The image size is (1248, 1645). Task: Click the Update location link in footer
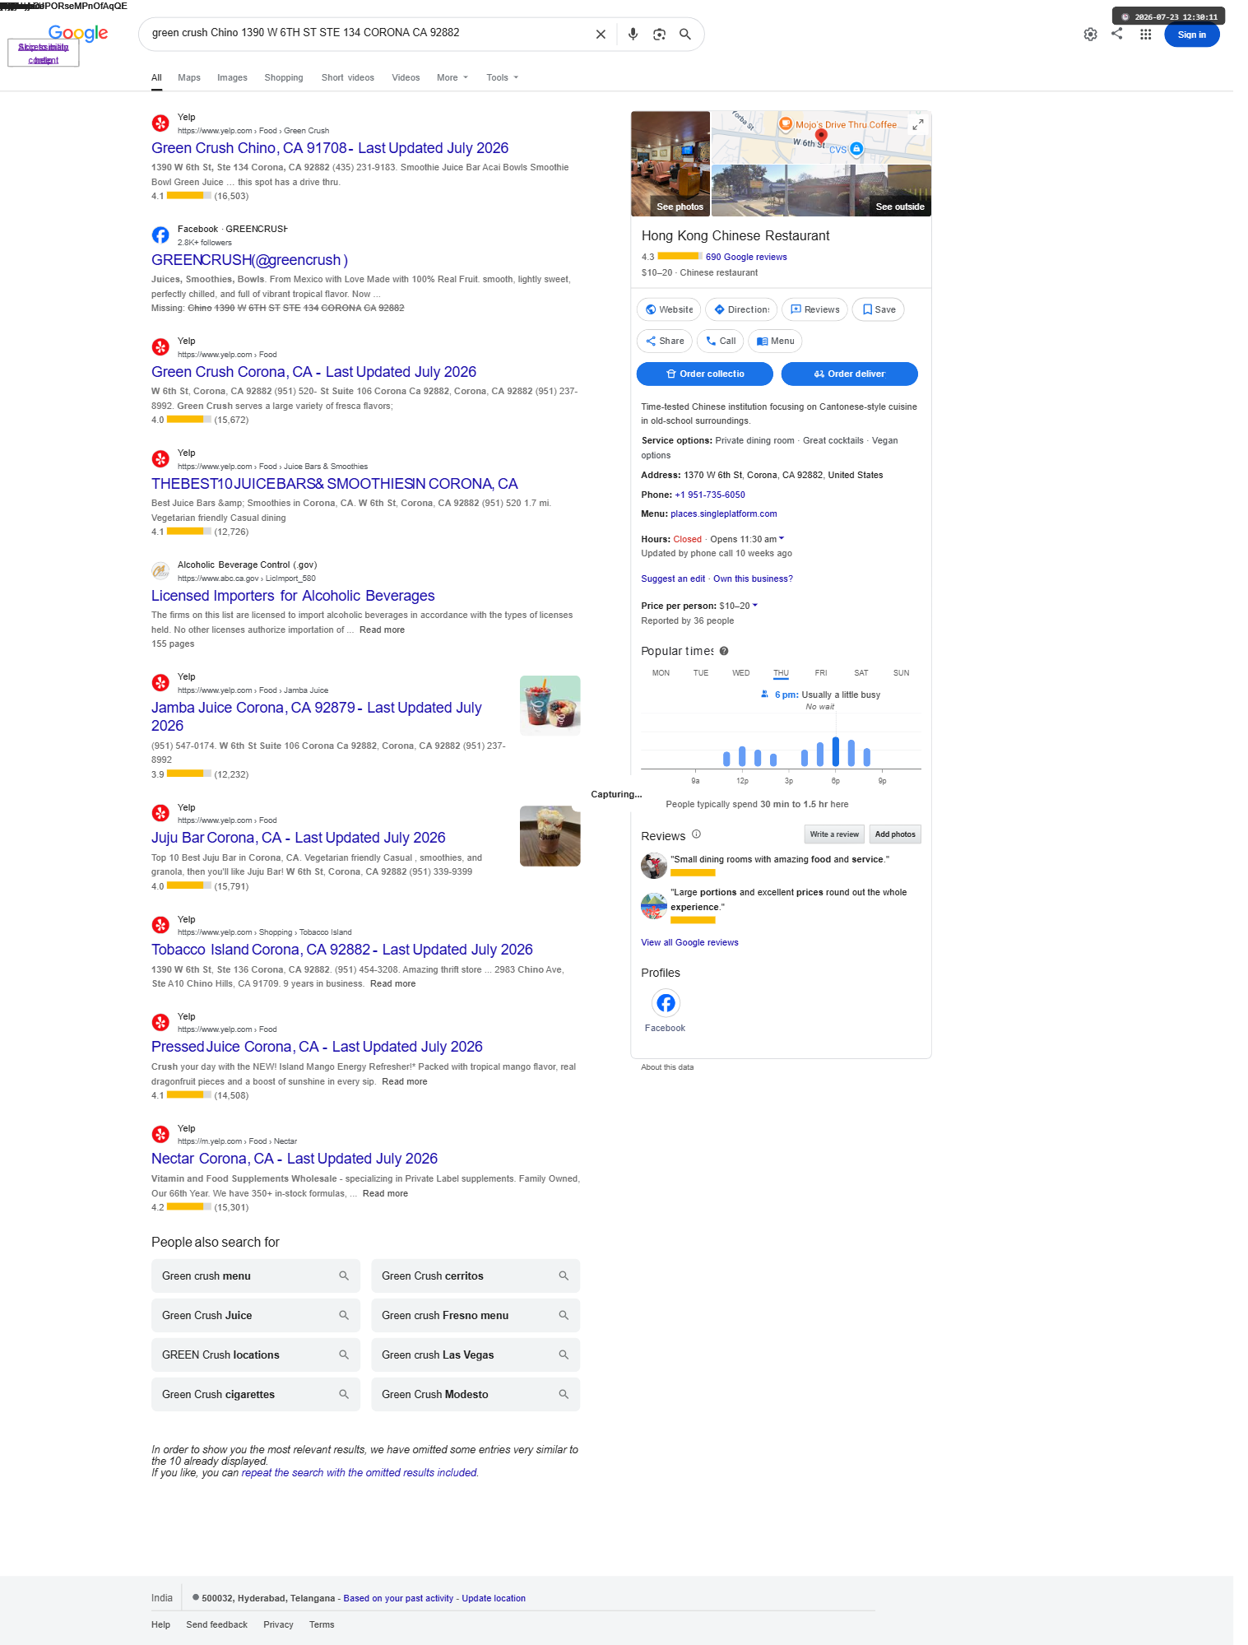click(x=494, y=1598)
